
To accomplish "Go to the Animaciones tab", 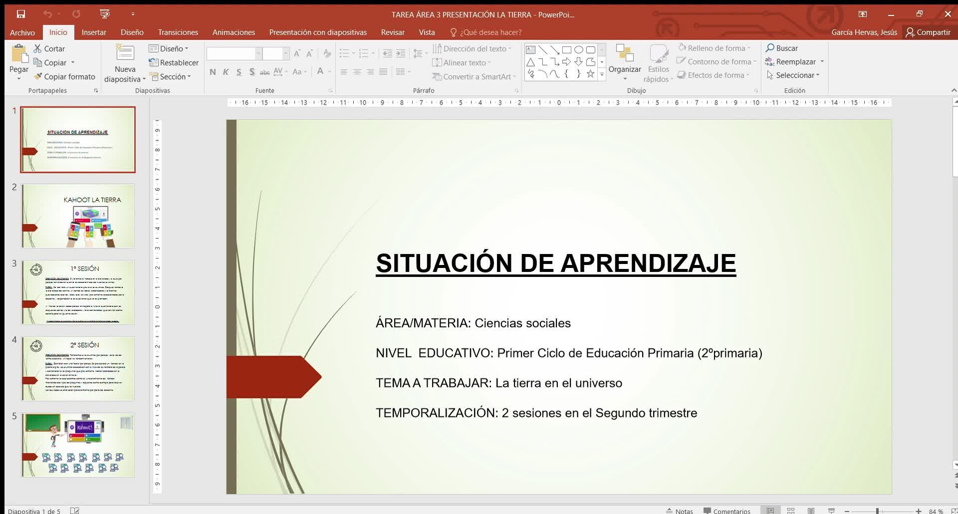I will coord(234,32).
